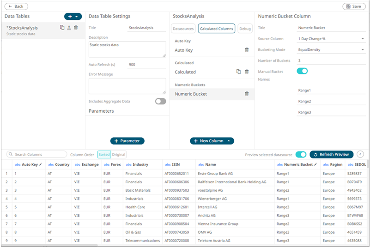The image size is (370, 248).
Task: Delete the Auto Key column
Action: (247, 50)
